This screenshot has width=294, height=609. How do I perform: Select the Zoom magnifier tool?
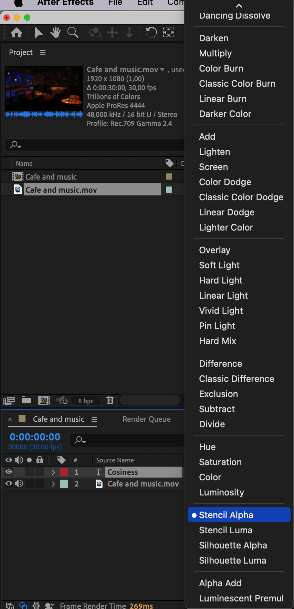click(x=73, y=33)
